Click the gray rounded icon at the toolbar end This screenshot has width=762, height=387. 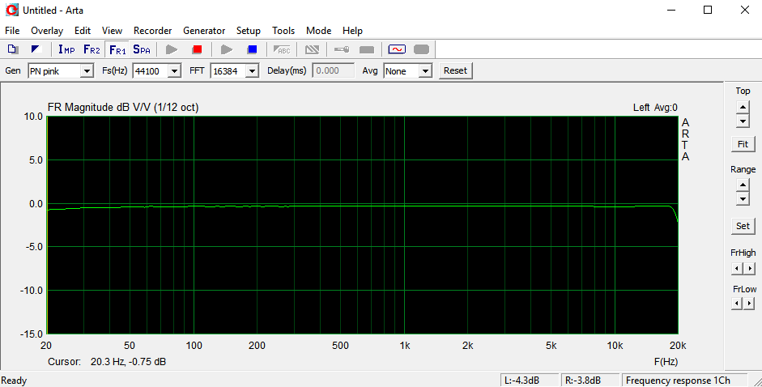[421, 49]
